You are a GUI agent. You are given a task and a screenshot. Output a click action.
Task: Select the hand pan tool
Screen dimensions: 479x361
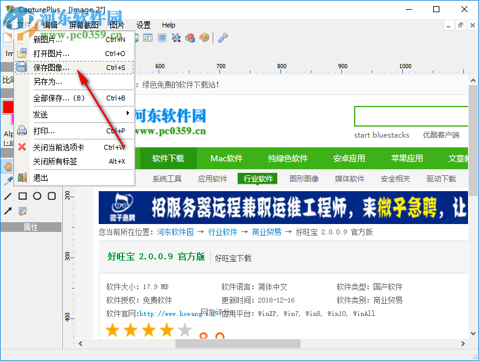[x=8, y=166]
